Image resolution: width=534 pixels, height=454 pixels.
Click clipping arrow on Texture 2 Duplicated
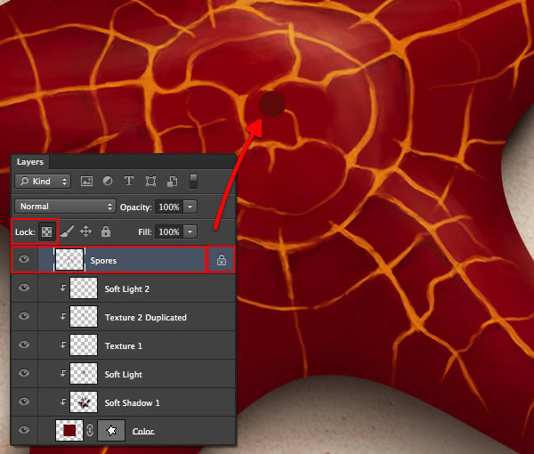pyautogui.click(x=63, y=317)
